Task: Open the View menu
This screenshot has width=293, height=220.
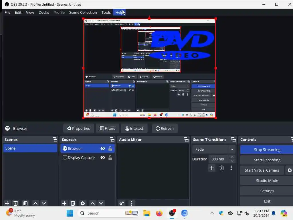Action: tap(30, 12)
